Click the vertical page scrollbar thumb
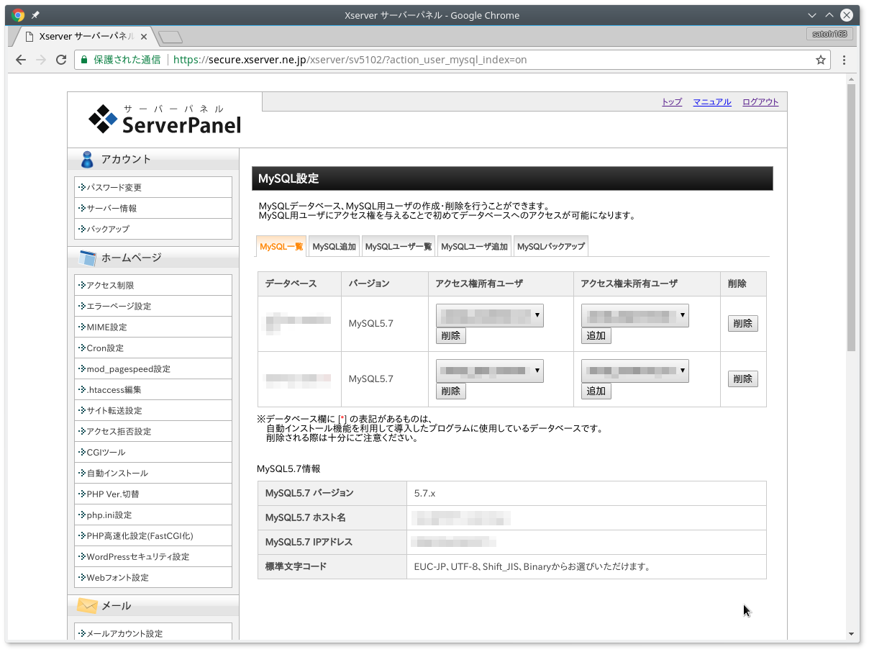This screenshot has width=869, height=652. pos(851,217)
